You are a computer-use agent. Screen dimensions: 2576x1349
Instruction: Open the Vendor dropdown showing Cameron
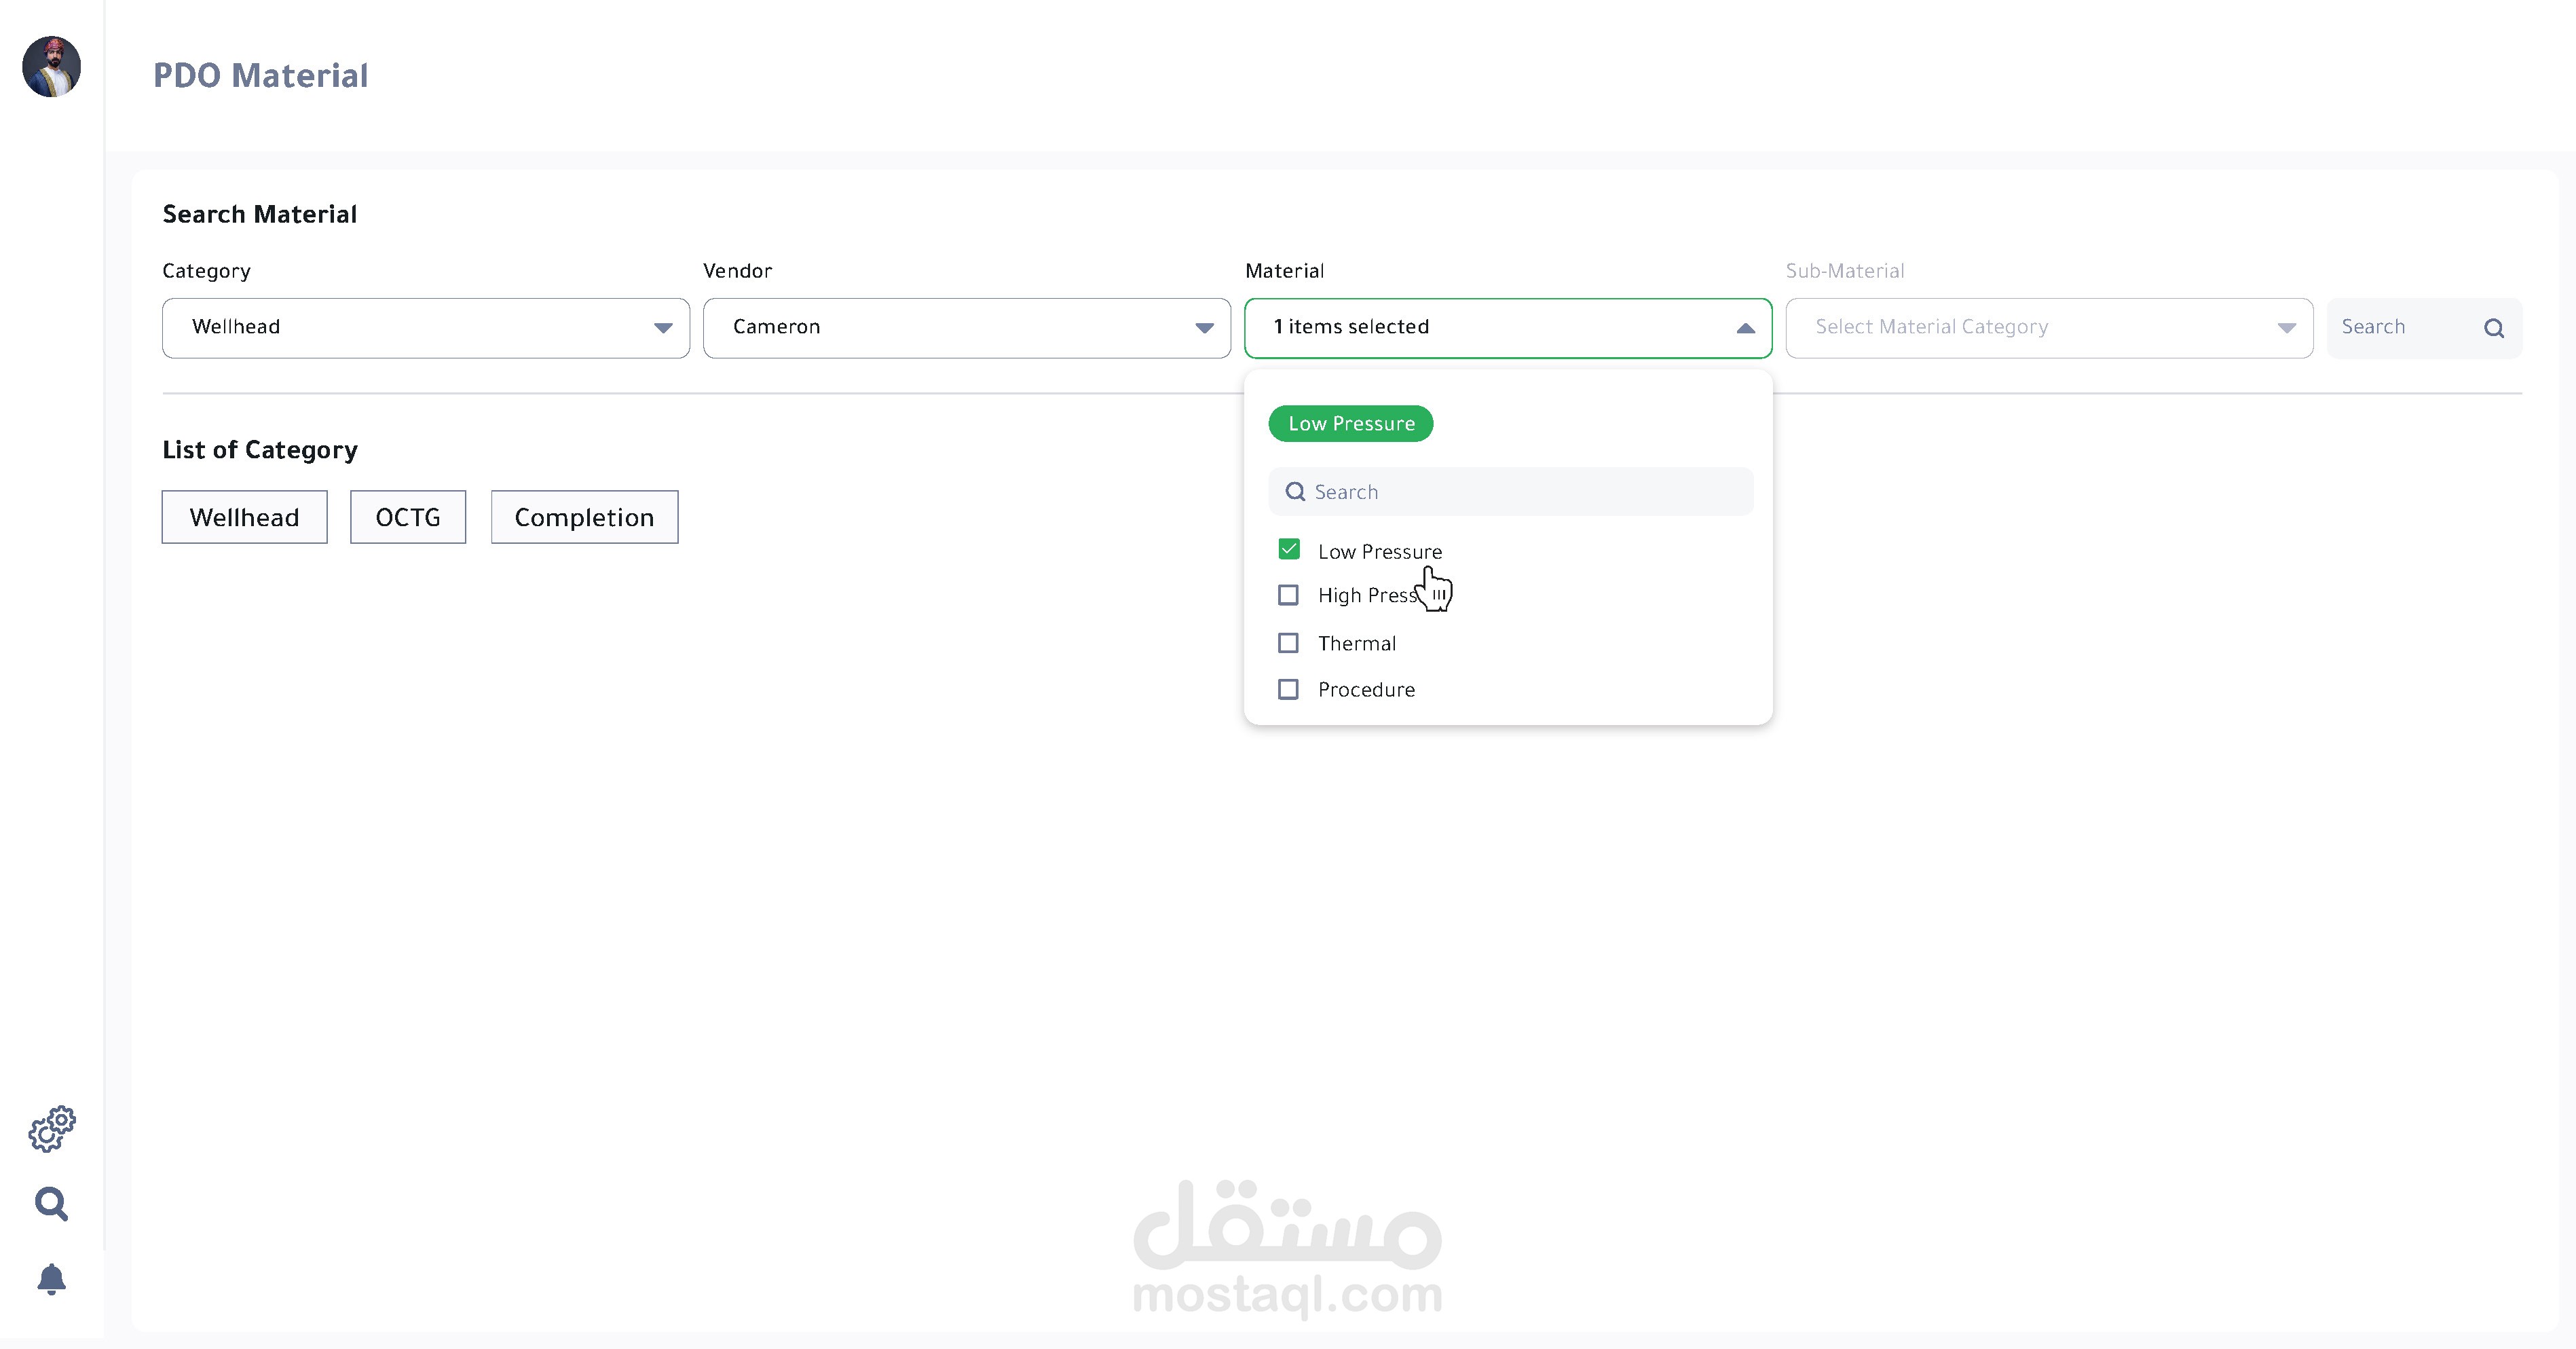tap(966, 328)
